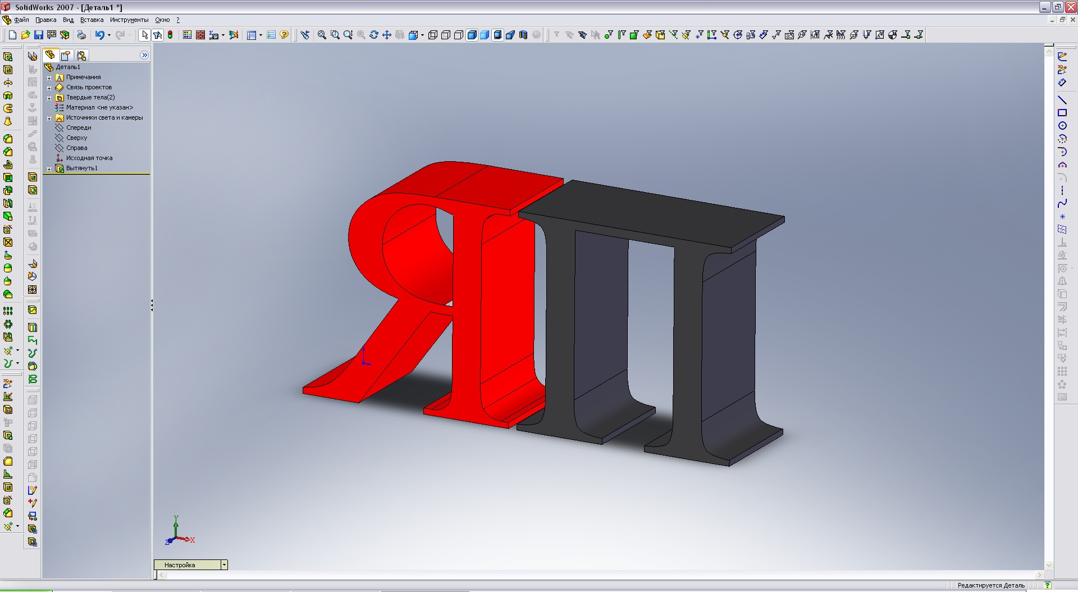Pick the Extruded Boss/Base feature tool
1078x592 pixels.
point(8,57)
